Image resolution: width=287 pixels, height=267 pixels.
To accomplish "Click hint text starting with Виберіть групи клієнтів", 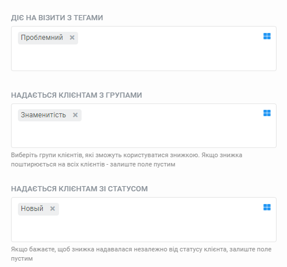I will [127, 160].
